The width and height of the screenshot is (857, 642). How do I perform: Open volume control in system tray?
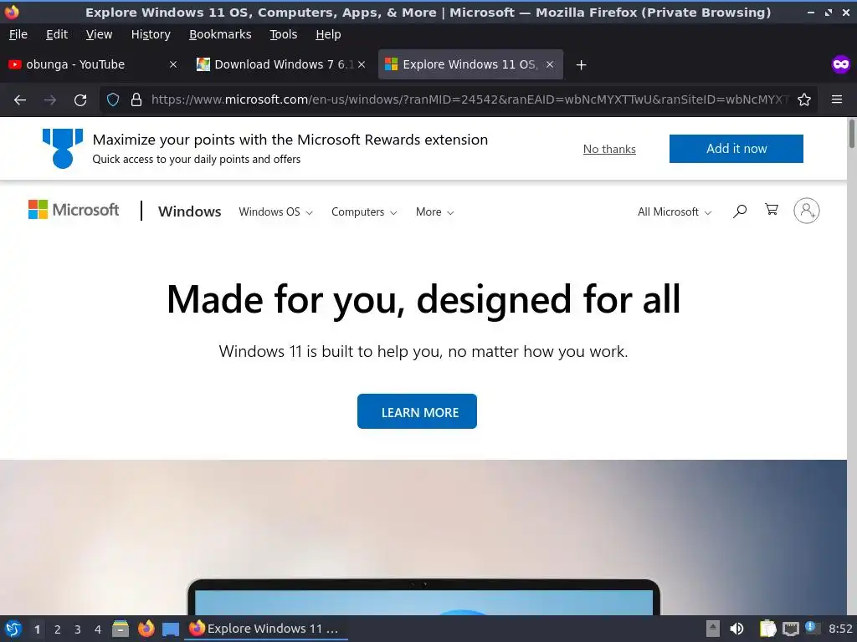[736, 629]
